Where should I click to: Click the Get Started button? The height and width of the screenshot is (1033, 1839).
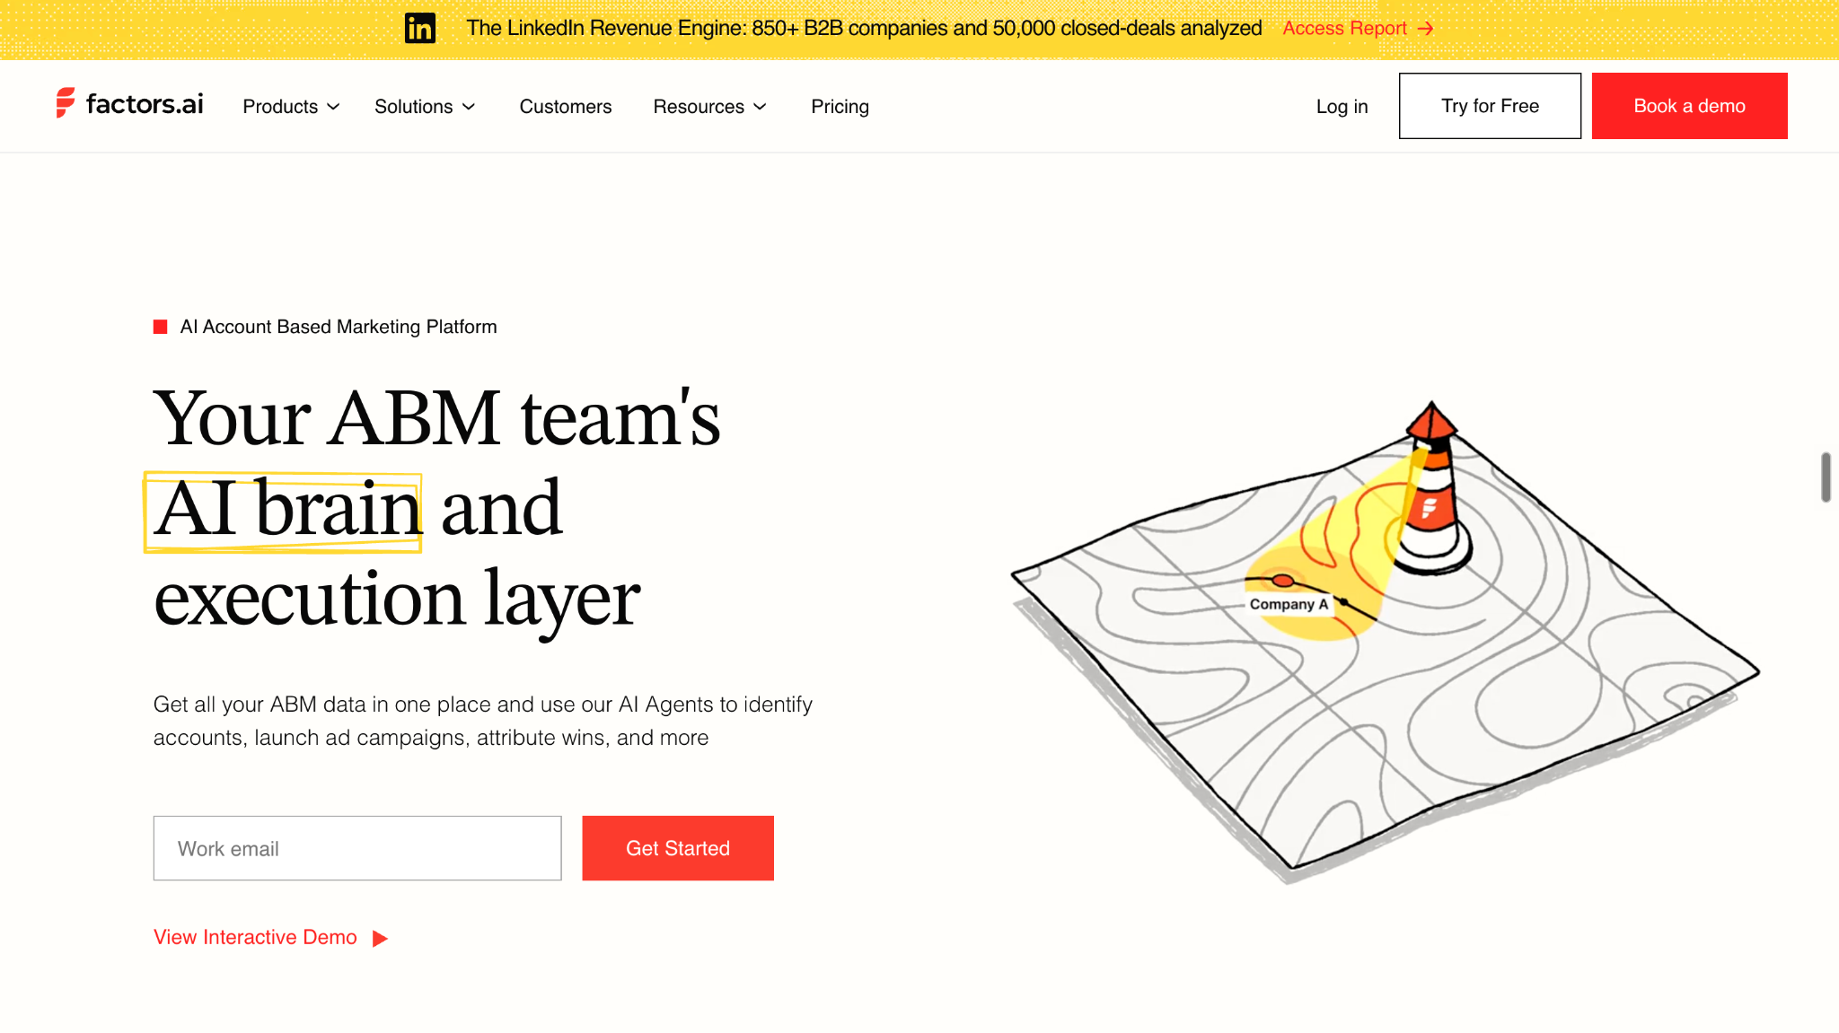coord(678,848)
